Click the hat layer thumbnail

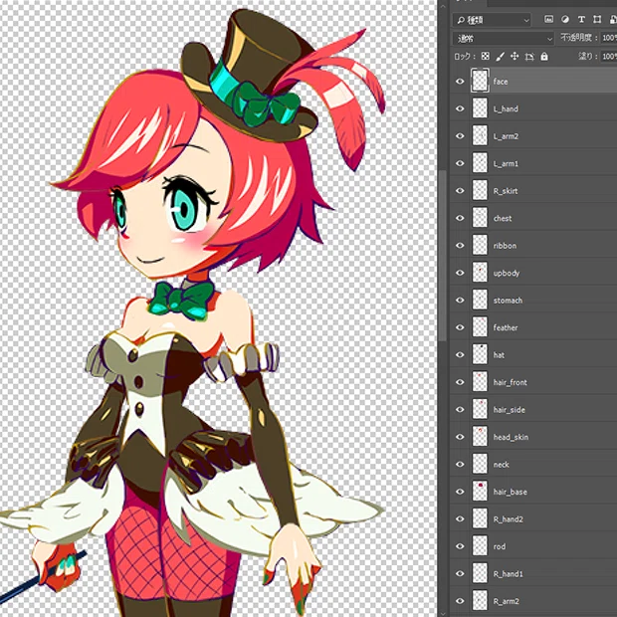point(480,355)
